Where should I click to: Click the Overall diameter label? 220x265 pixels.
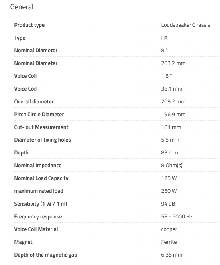(34, 102)
